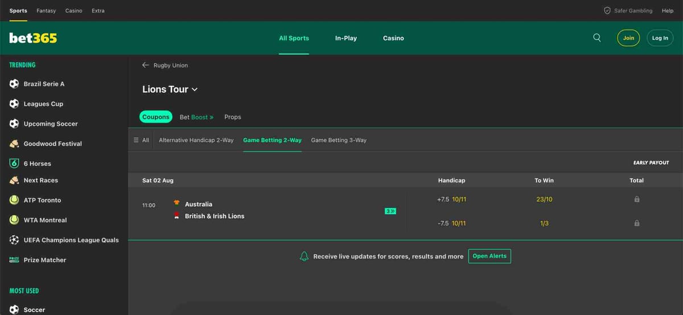This screenshot has width=683, height=315.
Task: Click the All list menu icon
Action: point(136,140)
